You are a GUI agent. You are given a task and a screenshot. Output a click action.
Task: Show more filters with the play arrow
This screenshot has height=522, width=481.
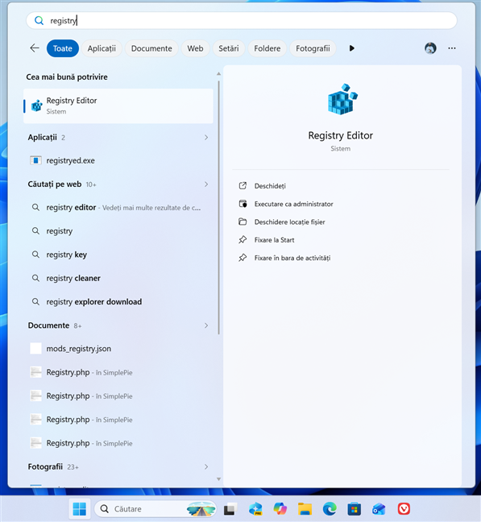[x=352, y=48]
